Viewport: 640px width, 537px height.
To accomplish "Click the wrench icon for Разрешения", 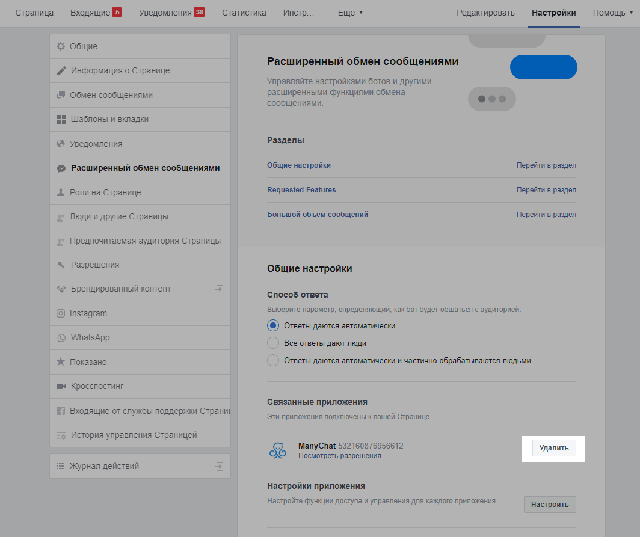I will 61,265.
